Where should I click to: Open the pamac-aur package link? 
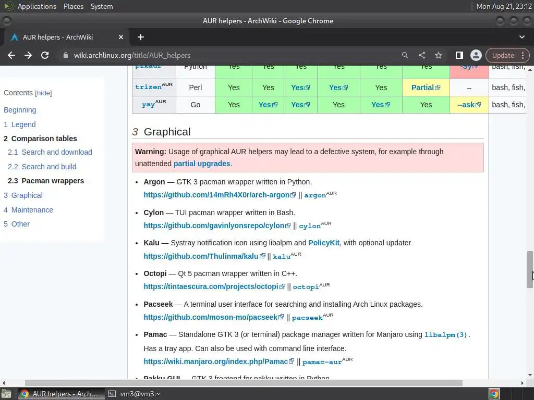tap(322, 361)
